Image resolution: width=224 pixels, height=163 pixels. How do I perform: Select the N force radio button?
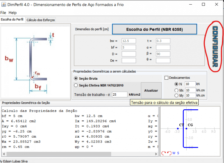(x=176, y=84)
